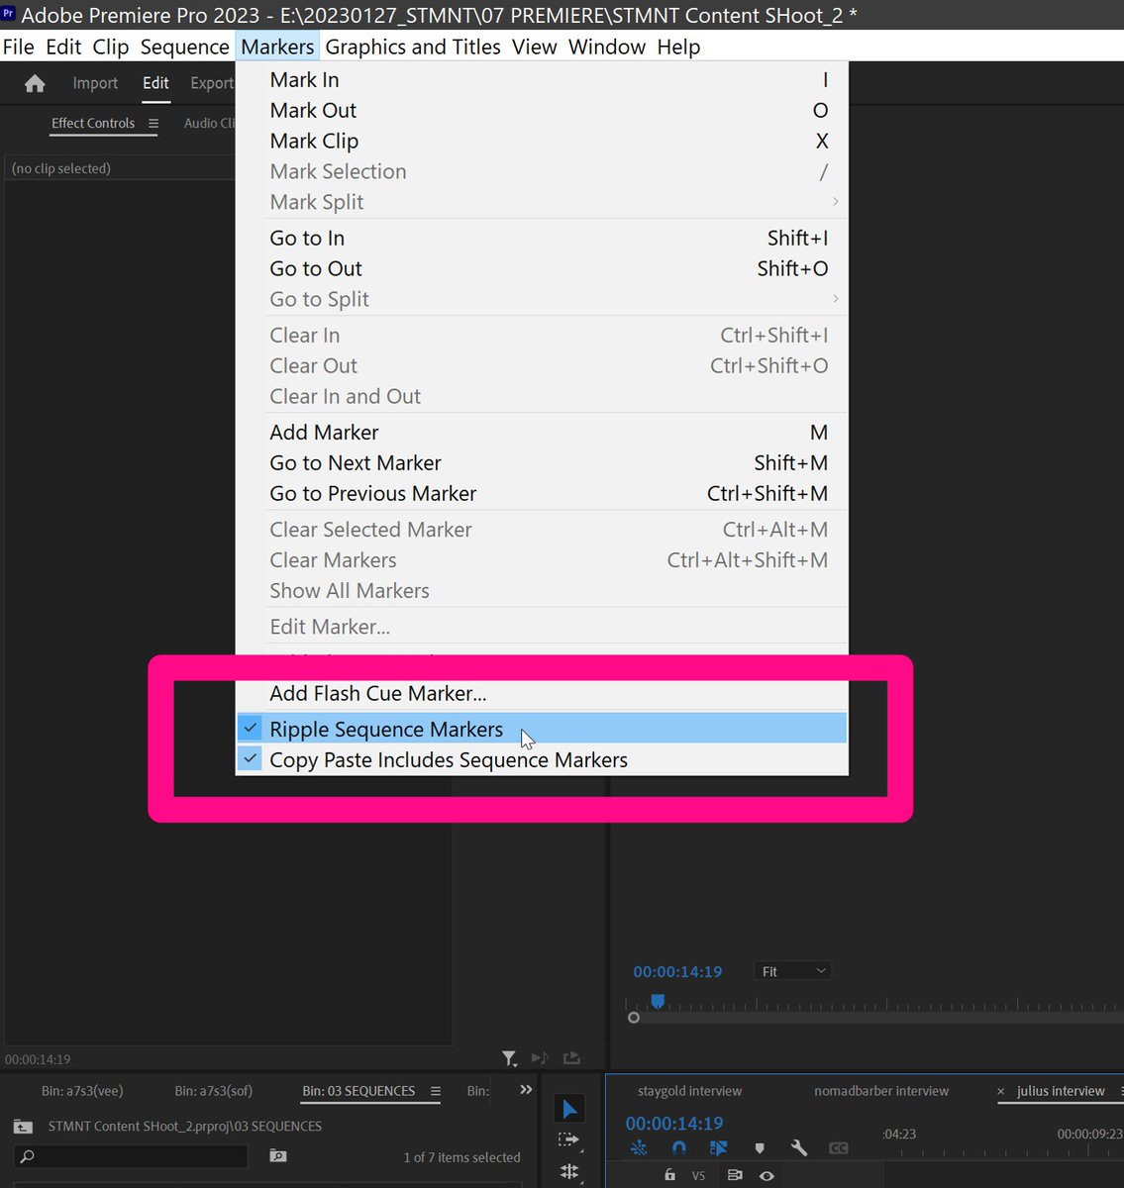Click program monitor zoom scroll handle
Viewport: 1124px width, 1188px height.
pos(634,1018)
